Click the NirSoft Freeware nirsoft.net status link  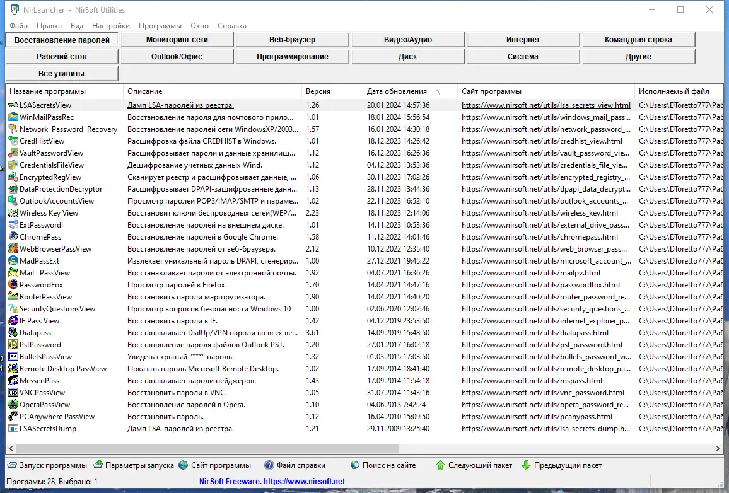click(272, 482)
